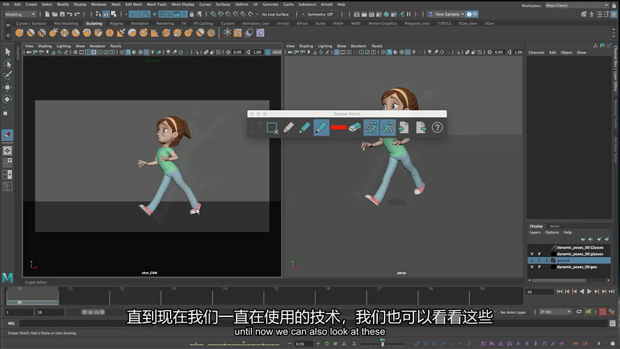Screen dimensions: 620x349
Task: Open the Workspace Maya Classic dropdown
Action: coord(576,6)
